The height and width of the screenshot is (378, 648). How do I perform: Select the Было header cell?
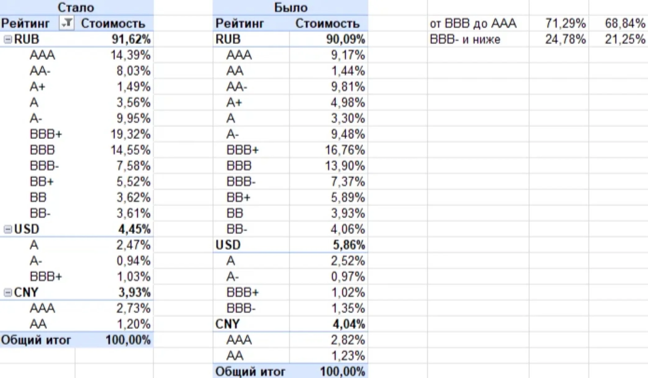pyautogui.click(x=291, y=7)
